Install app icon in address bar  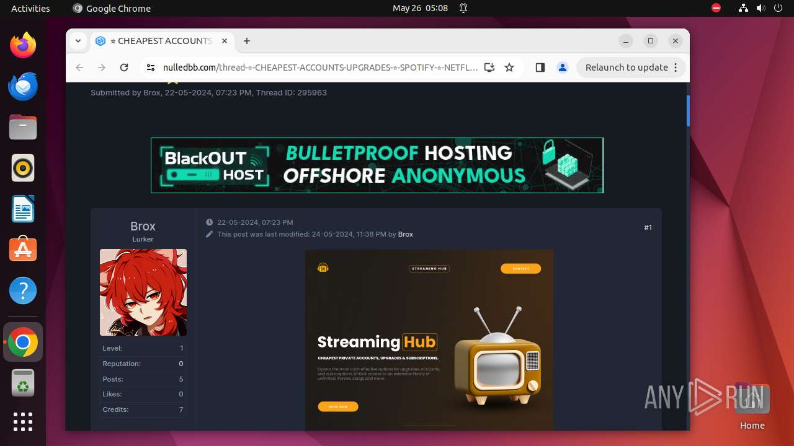pos(489,68)
